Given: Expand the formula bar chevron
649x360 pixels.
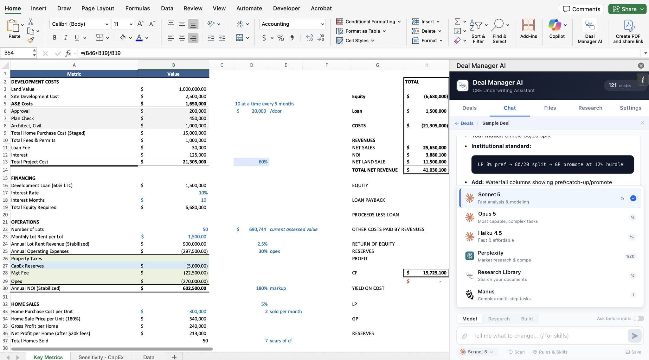Looking at the screenshot, I should coord(645,53).
